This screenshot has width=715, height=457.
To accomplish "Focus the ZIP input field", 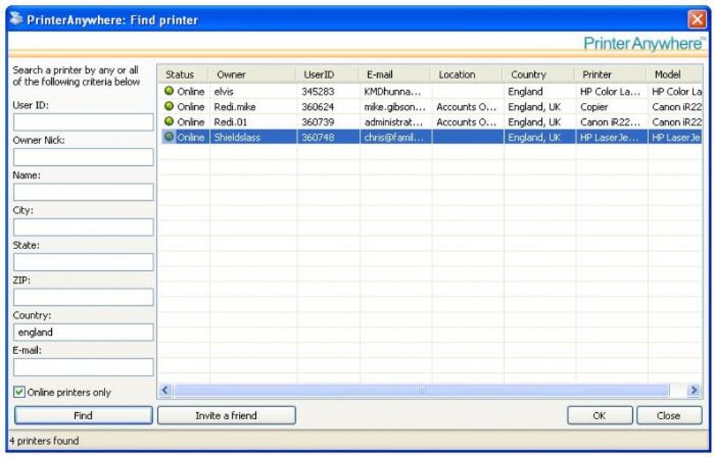I will coord(83,297).
